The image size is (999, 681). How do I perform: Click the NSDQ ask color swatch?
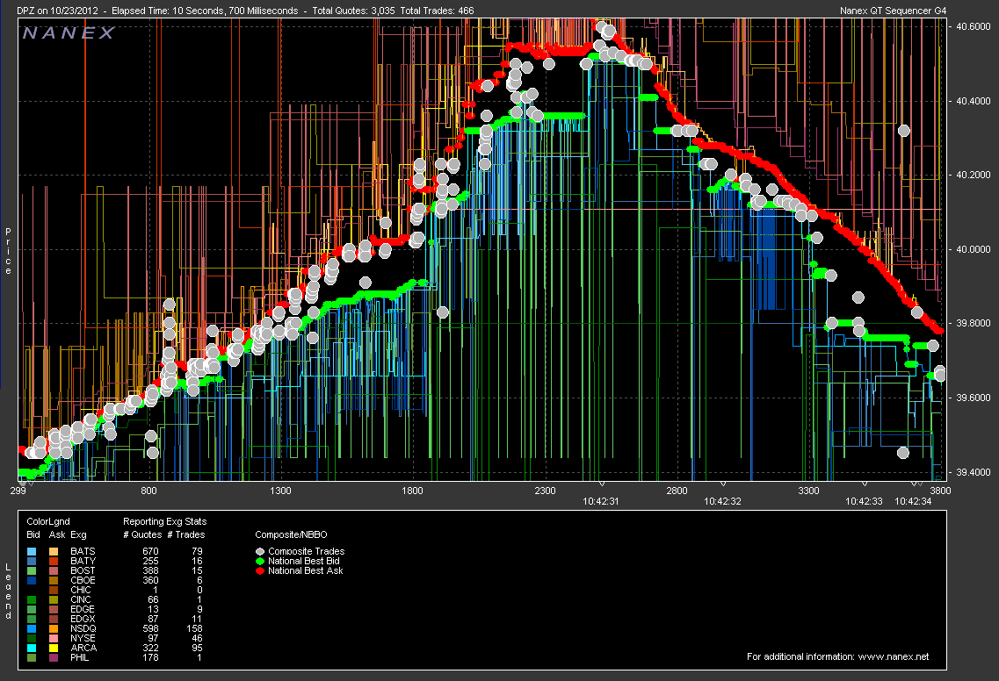(x=54, y=629)
